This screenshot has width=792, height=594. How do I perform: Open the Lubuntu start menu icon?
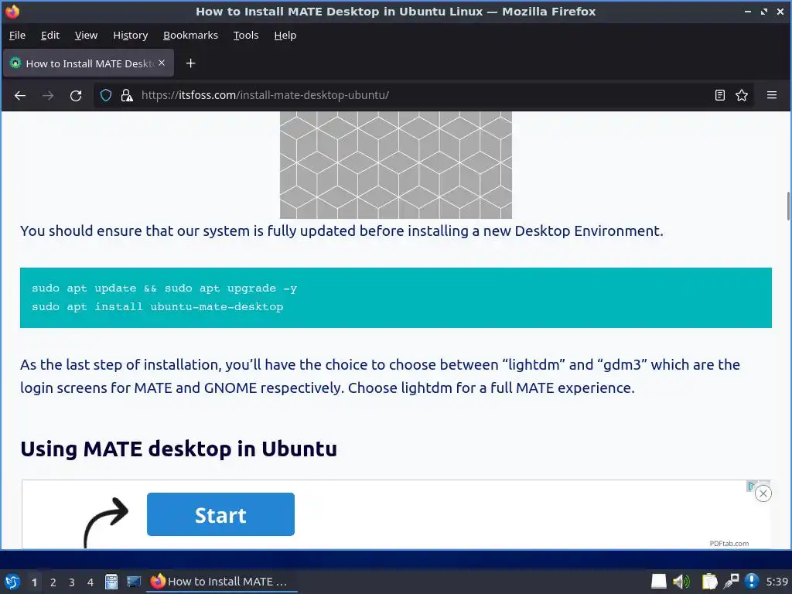point(12,582)
